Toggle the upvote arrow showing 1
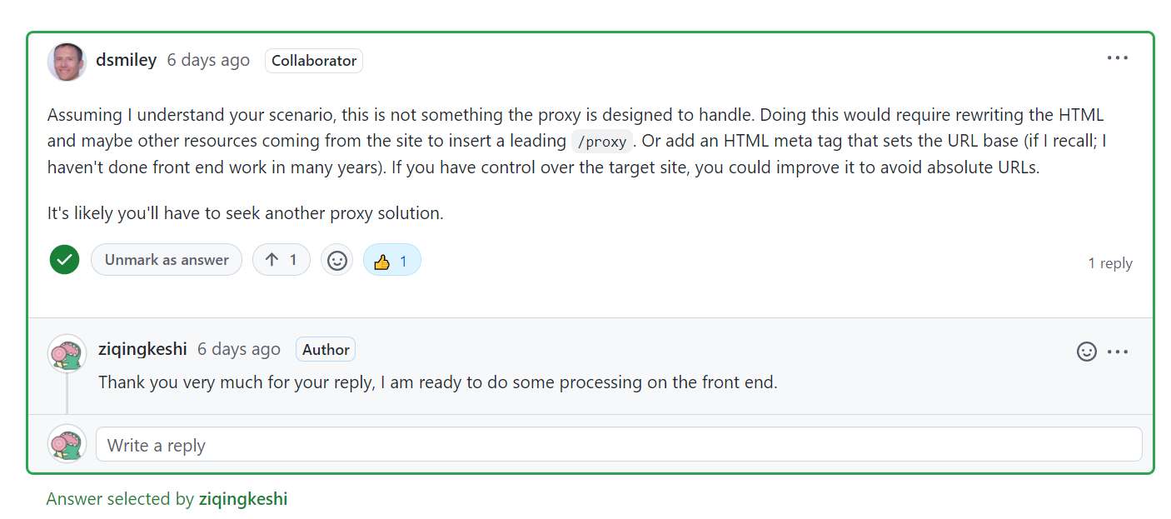Viewport: 1171px width, 519px height. 282,260
